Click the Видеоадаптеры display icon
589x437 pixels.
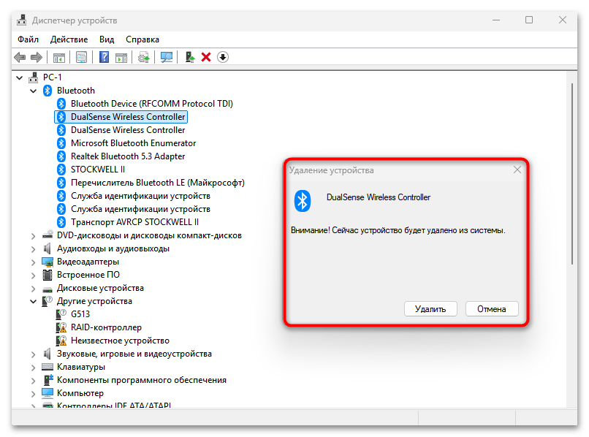pyautogui.click(x=47, y=262)
